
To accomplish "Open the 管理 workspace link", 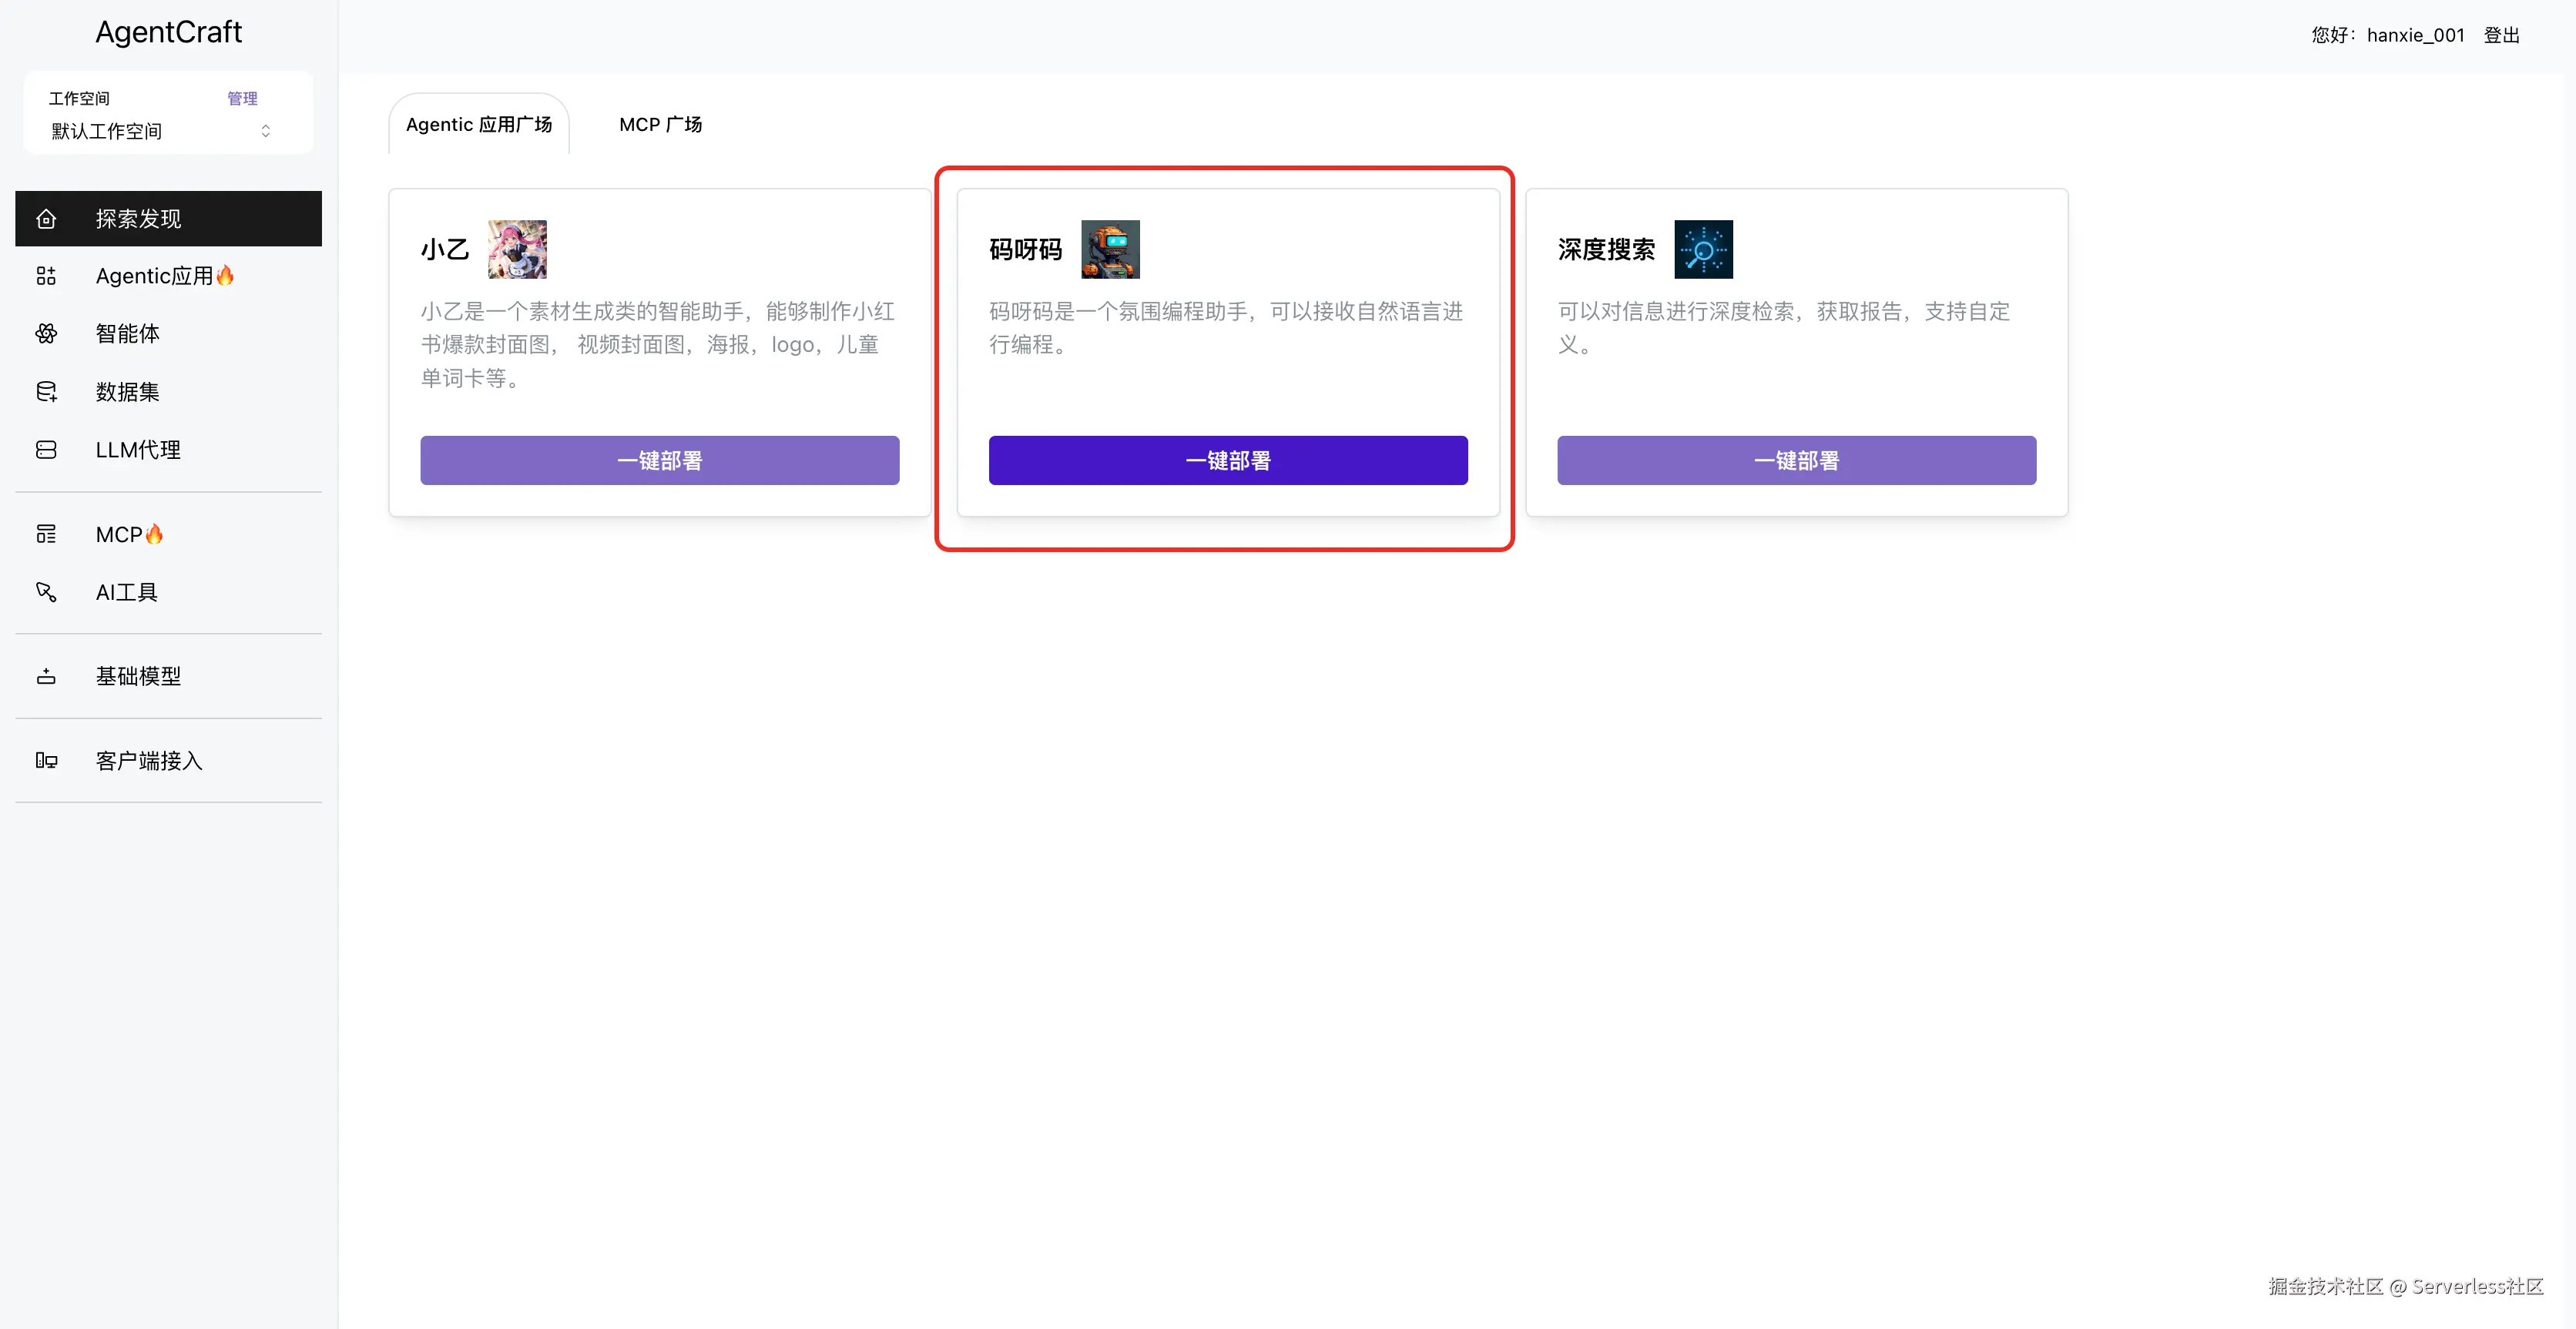I will [x=242, y=98].
